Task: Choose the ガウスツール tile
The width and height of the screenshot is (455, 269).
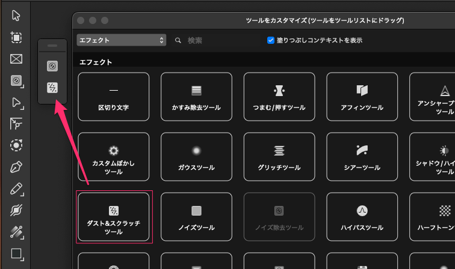Action: coord(196,157)
